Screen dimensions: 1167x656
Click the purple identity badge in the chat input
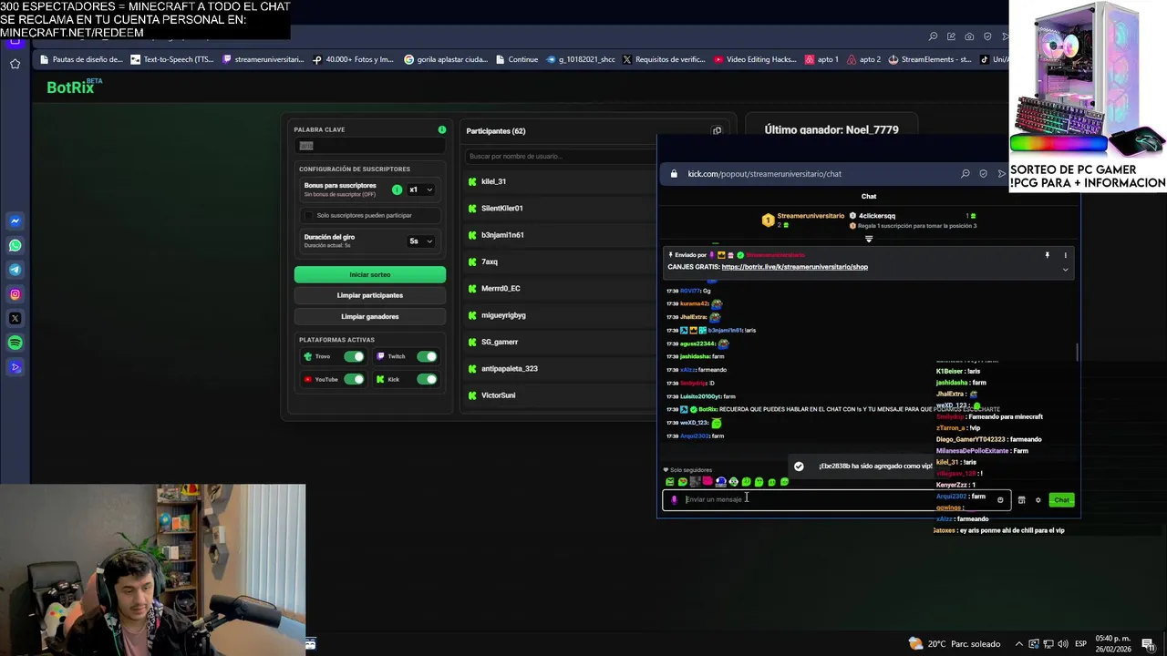[674, 499]
